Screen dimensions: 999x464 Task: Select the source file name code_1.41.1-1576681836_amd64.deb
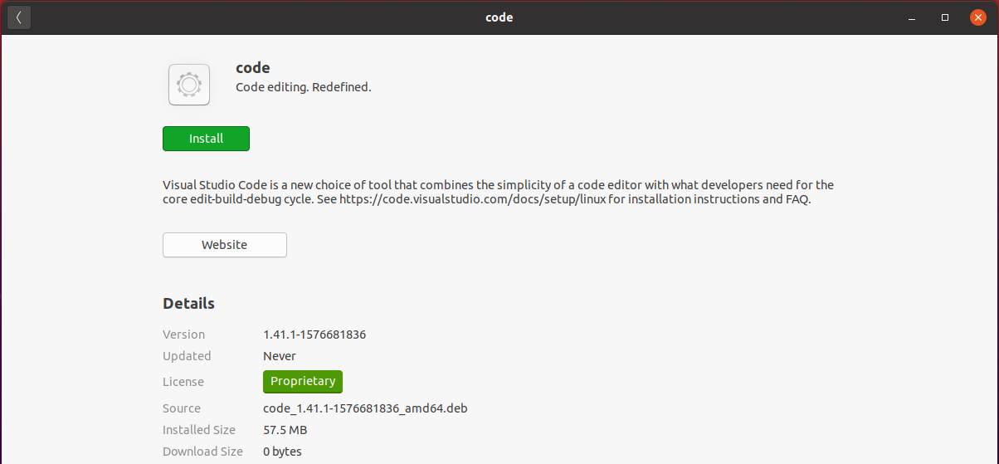(x=366, y=408)
